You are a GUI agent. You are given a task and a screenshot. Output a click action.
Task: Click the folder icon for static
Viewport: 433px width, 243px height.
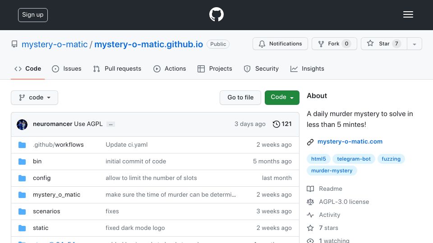point(22,228)
